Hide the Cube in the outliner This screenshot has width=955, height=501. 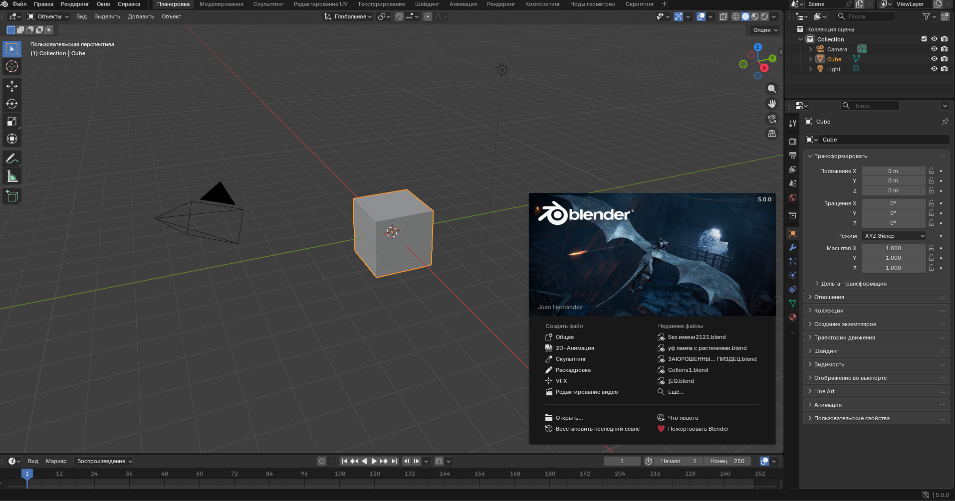934,59
